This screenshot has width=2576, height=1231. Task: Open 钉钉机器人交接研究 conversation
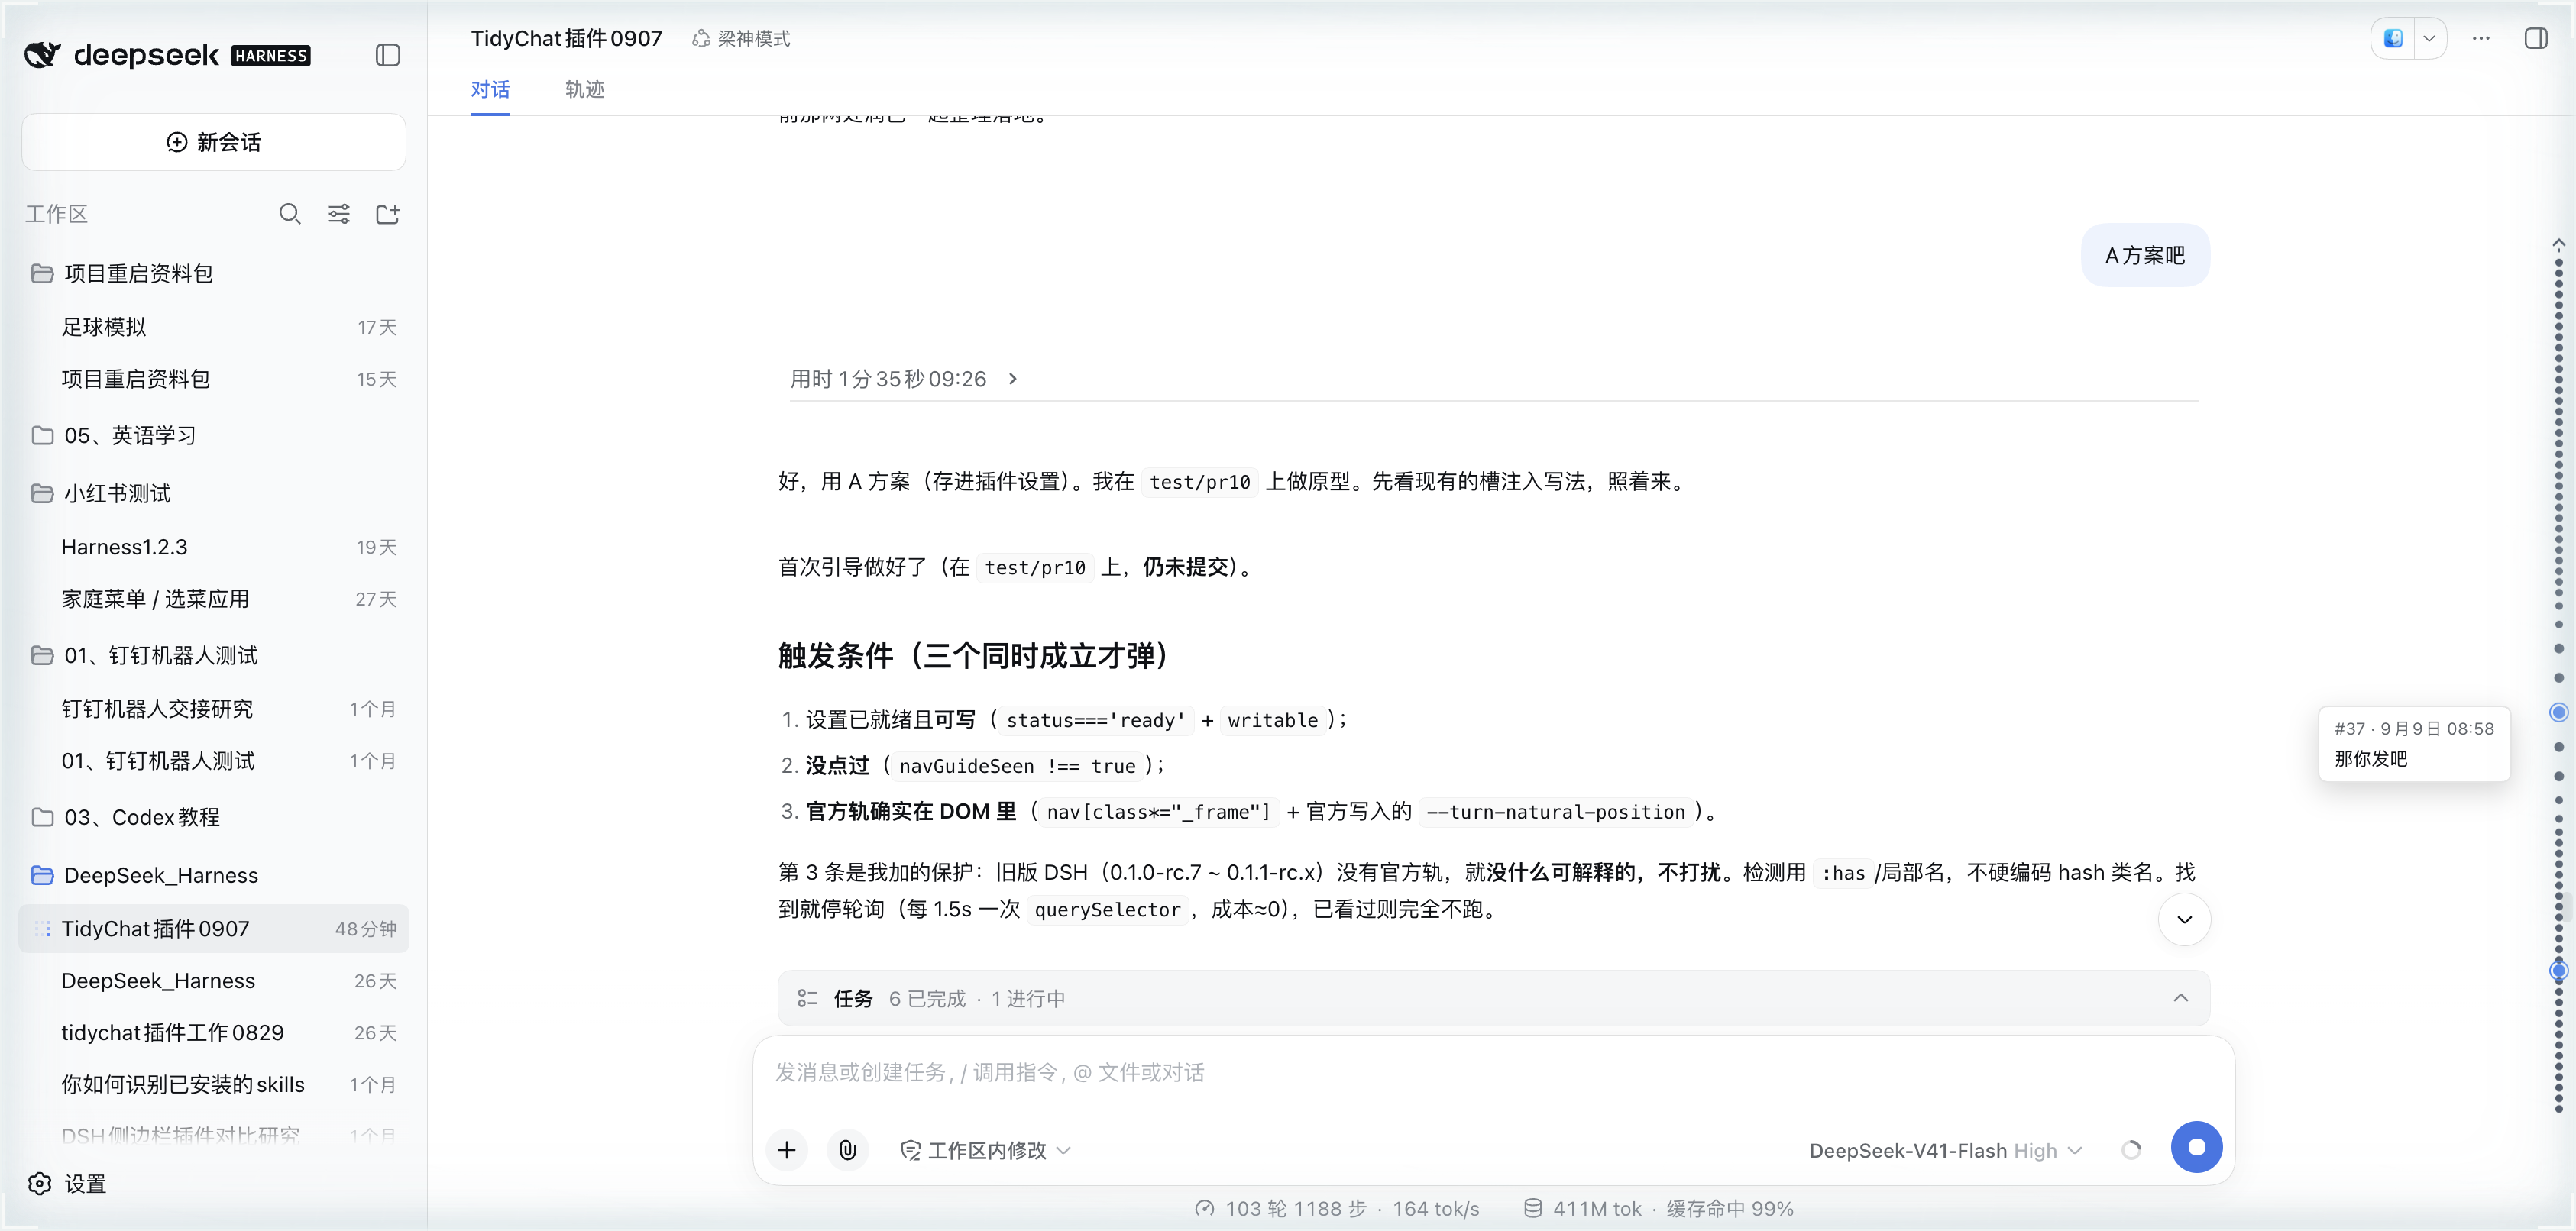pyautogui.click(x=213, y=709)
